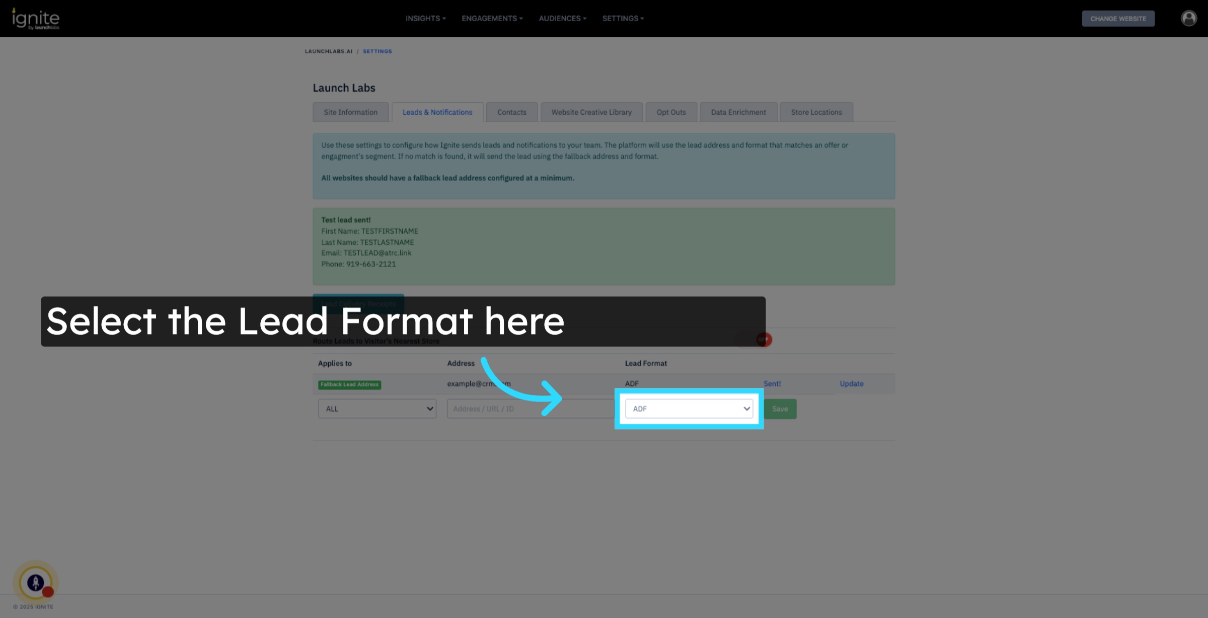Switch to the Contacts tab

coord(511,112)
